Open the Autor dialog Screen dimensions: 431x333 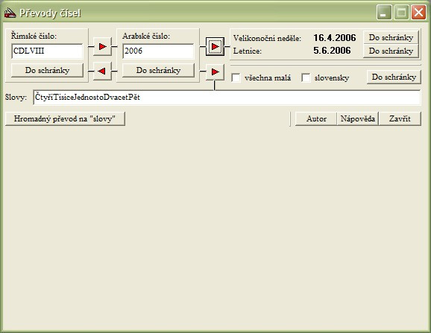click(x=316, y=119)
